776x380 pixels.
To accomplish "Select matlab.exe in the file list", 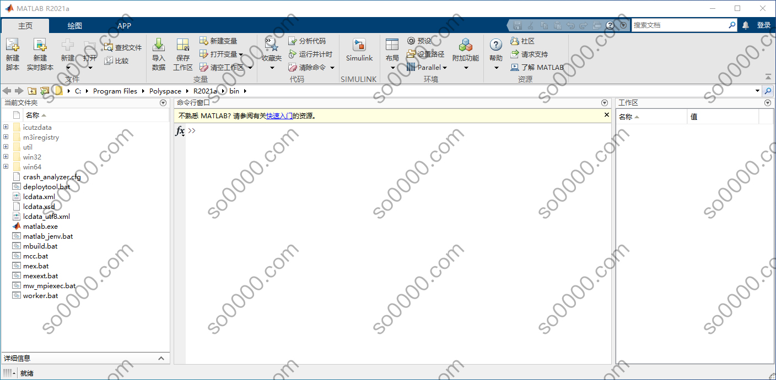I will [40, 226].
